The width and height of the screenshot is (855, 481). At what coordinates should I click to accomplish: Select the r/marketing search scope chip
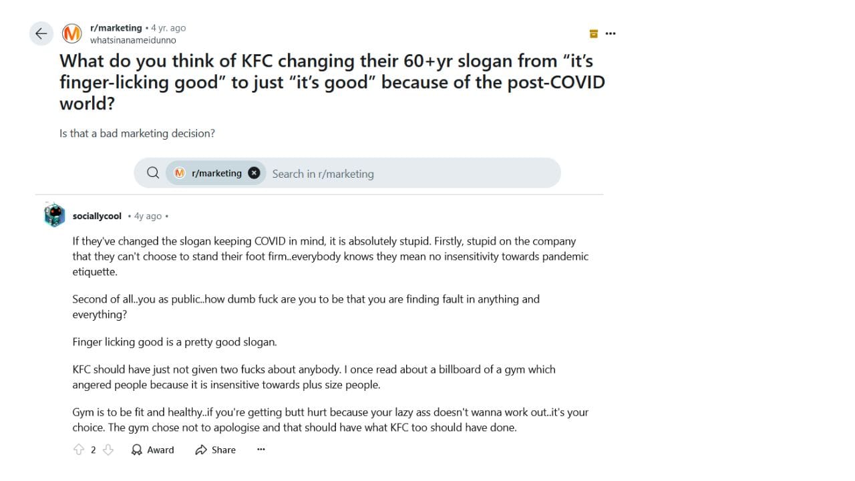208,173
